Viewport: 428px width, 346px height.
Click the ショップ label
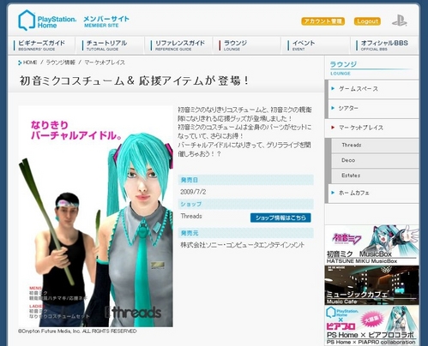coord(190,204)
